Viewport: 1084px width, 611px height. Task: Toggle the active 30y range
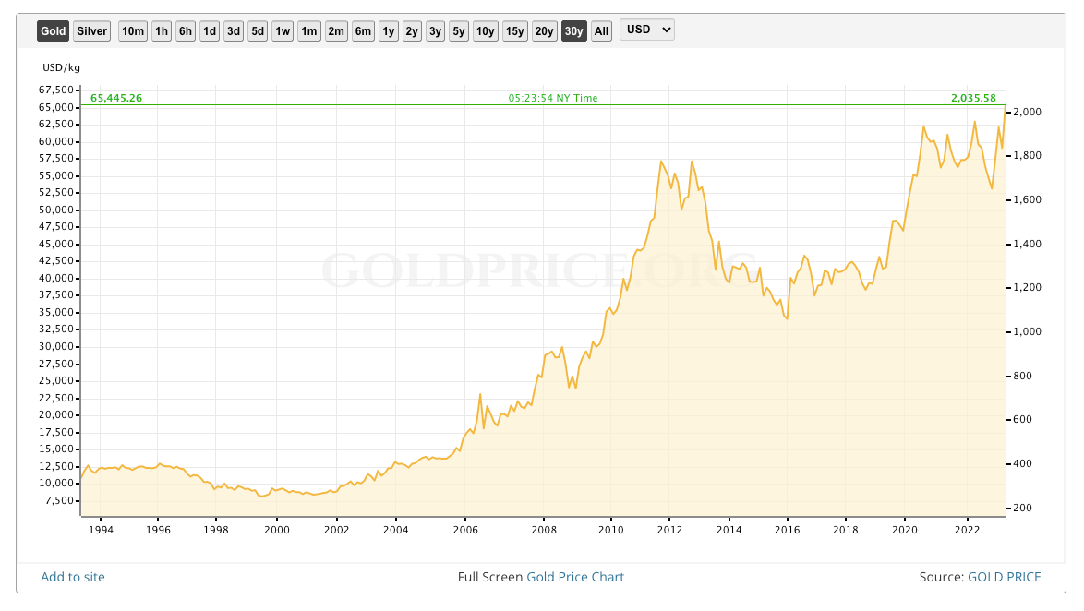(574, 31)
